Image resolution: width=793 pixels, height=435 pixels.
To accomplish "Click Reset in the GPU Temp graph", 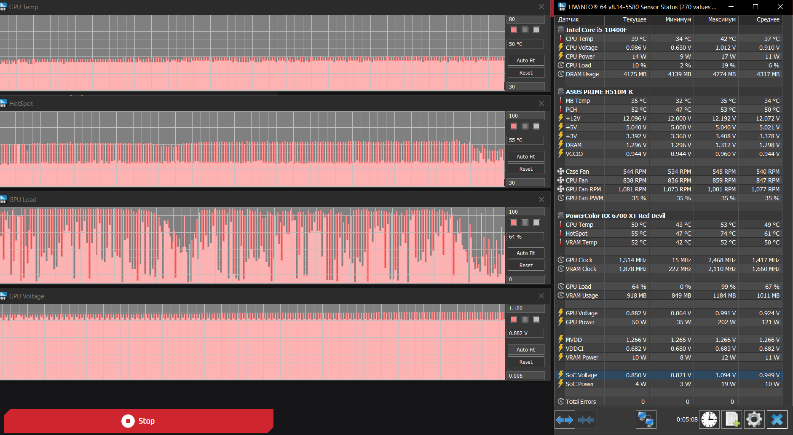I will tap(526, 72).
